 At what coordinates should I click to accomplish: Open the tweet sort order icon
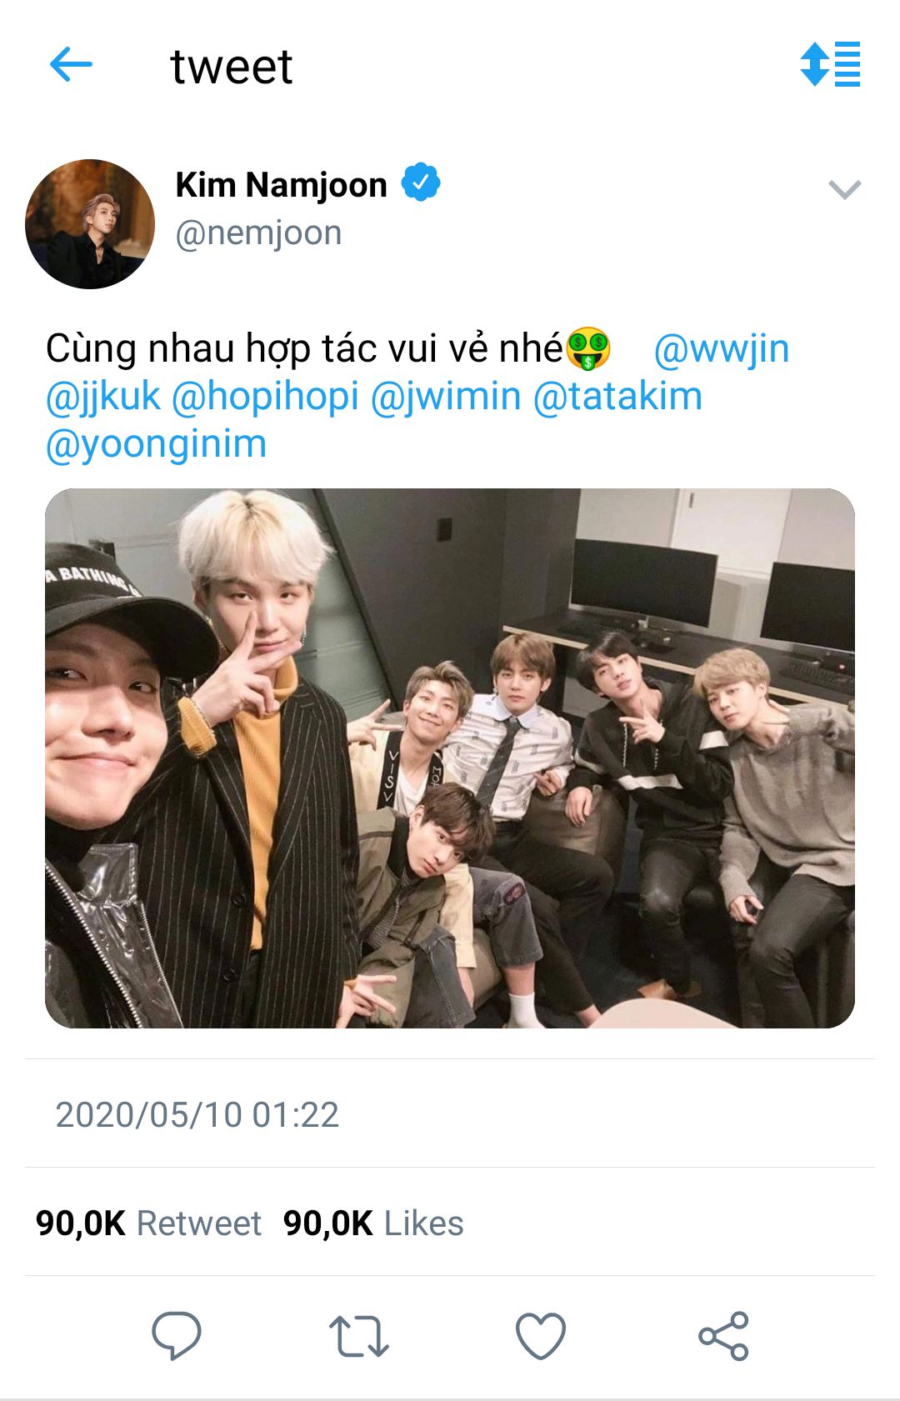click(x=830, y=64)
